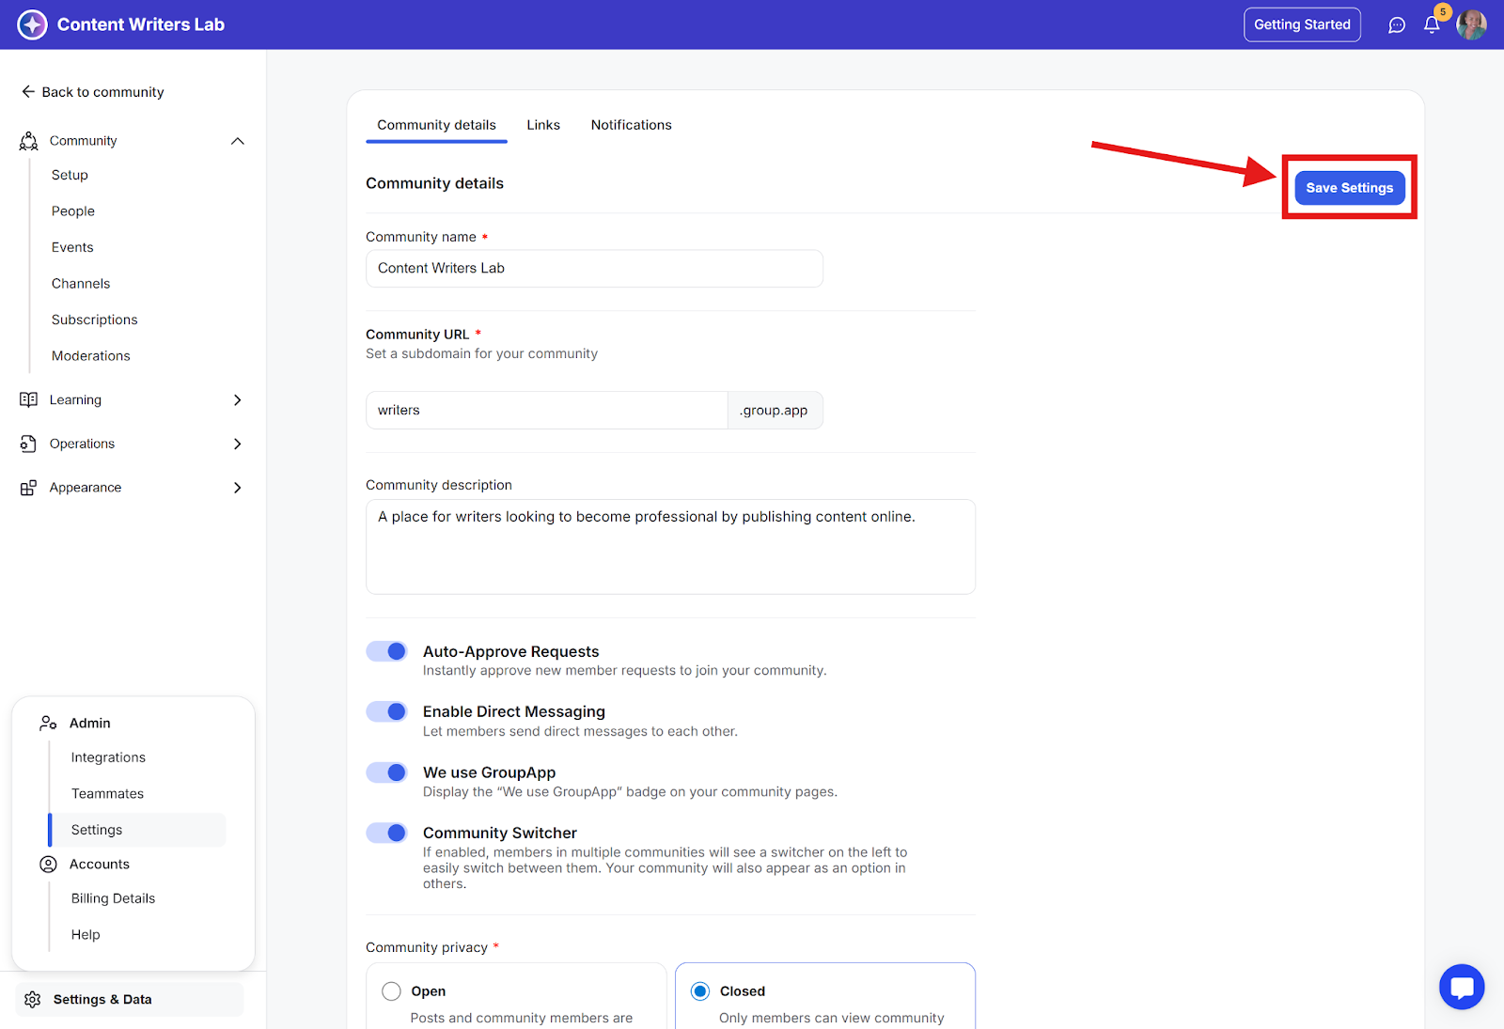1504x1029 pixels.
Task: Open Teammates under Admin
Action: pyautogui.click(x=107, y=794)
